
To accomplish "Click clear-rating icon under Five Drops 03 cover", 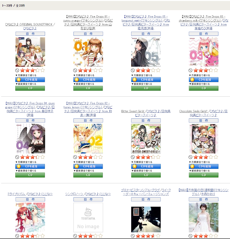I will coord(190,70).
